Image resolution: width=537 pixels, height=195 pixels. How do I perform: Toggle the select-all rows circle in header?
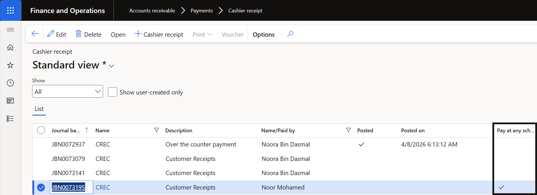(41, 130)
